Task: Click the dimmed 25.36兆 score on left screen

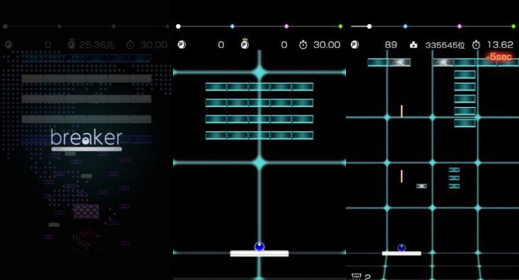Action: pos(96,45)
